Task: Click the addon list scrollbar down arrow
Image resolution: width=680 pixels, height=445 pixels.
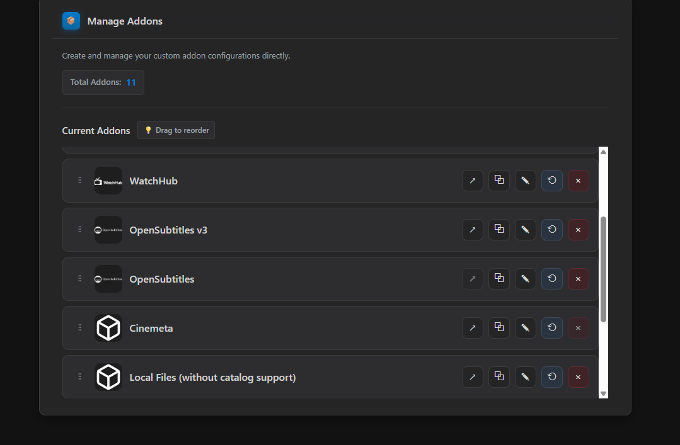Action: pos(603,393)
